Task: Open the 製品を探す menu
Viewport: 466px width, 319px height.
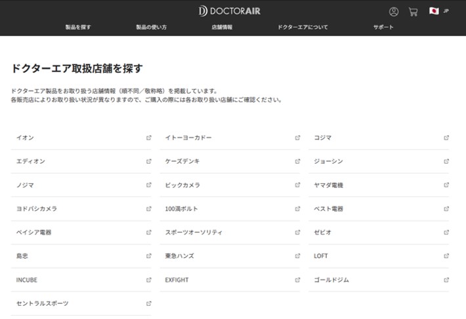Action: coord(78,27)
